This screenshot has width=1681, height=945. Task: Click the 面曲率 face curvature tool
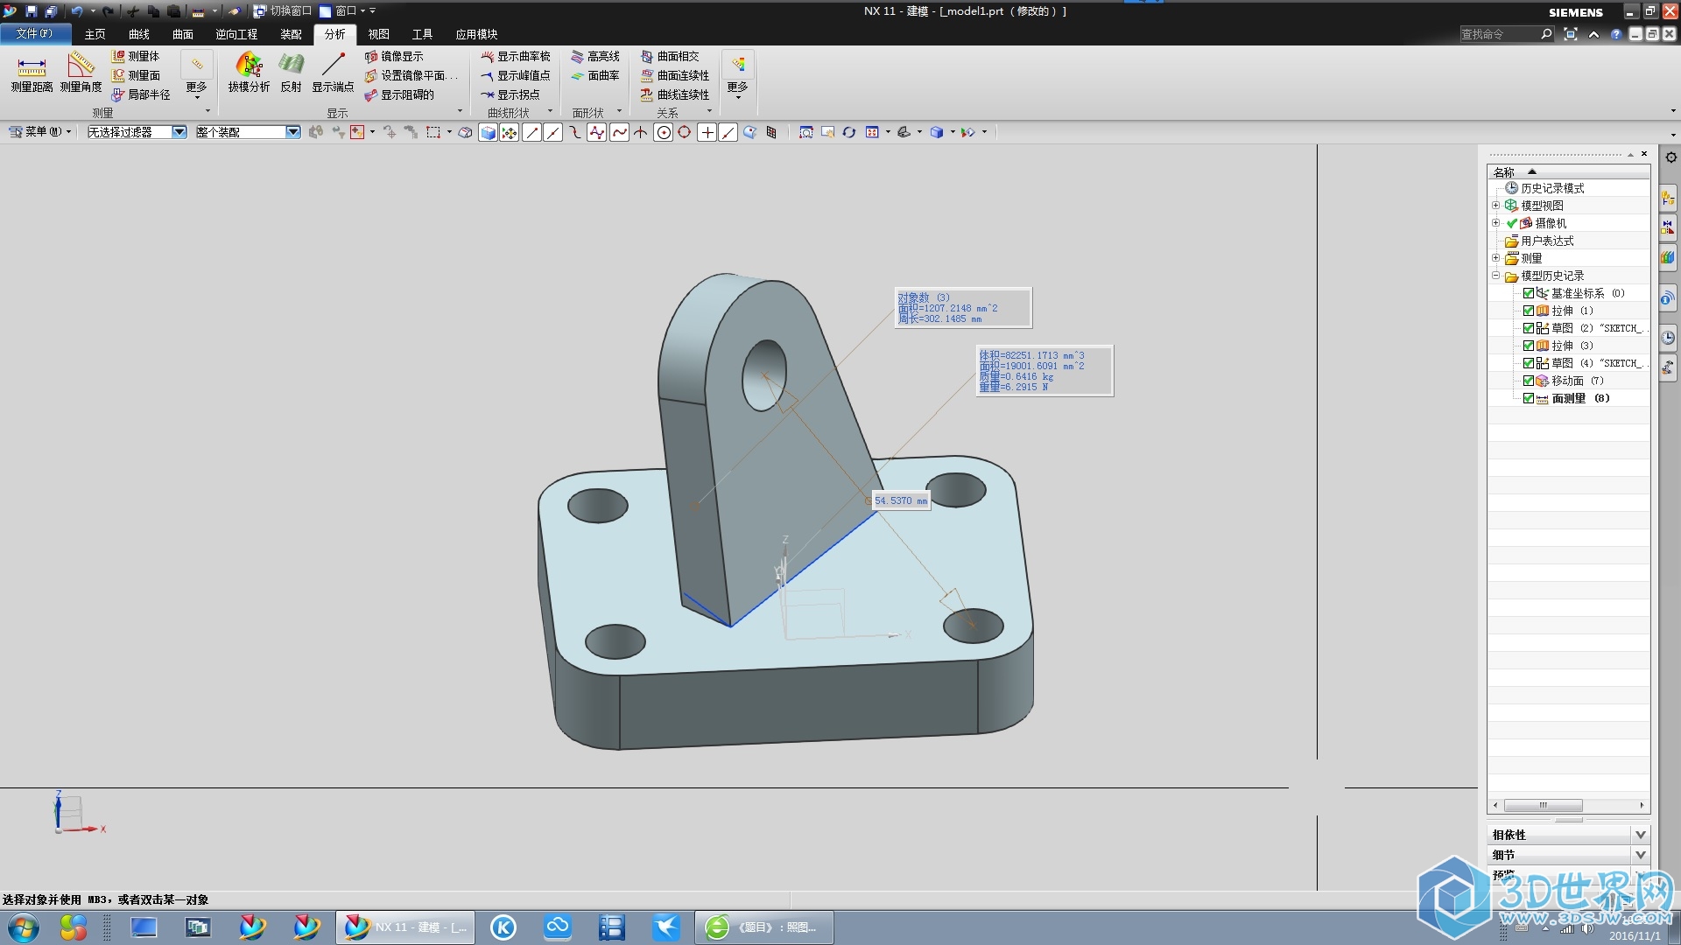click(x=595, y=75)
